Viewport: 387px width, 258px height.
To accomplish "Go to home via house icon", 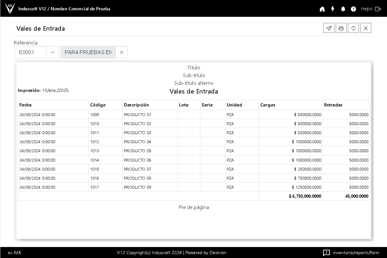I will pyautogui.click(x=322, y=9).
